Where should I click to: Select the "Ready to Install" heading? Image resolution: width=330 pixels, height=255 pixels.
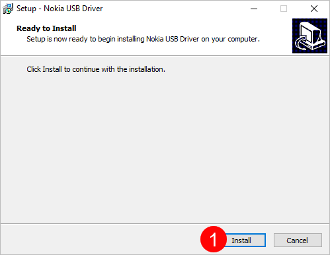click(46, 28)
